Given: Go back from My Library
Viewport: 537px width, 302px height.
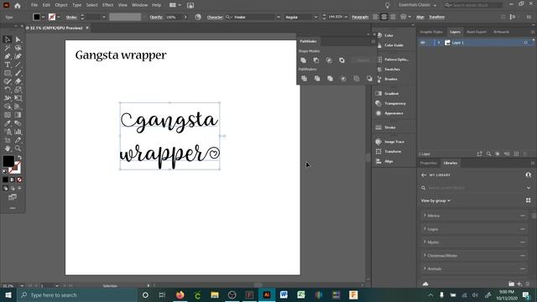Looking at the screenshot, I should (x=424, y=175).
